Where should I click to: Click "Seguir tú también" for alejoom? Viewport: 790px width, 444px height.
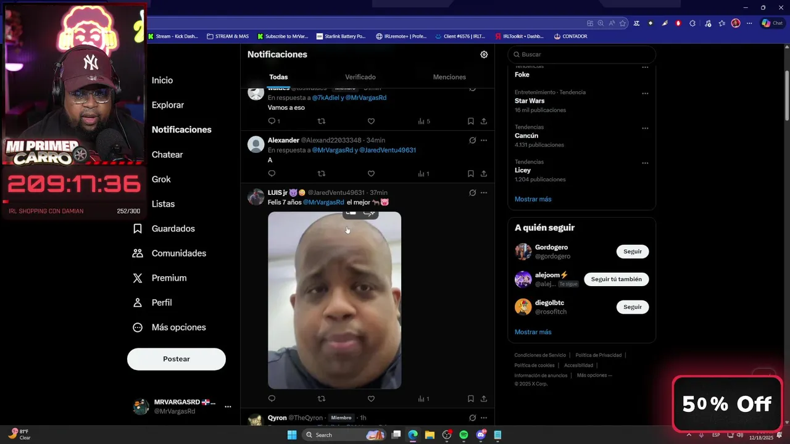(x=617, y=279)
